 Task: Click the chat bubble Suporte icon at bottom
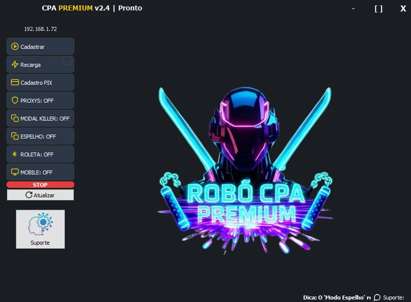pos(377,298)
